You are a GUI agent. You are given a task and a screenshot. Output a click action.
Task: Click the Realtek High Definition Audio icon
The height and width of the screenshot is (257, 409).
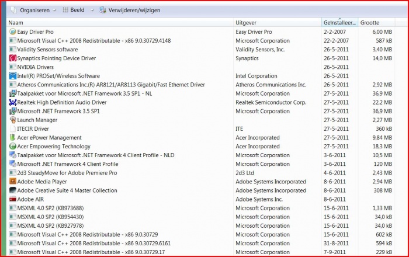(13, 102)
